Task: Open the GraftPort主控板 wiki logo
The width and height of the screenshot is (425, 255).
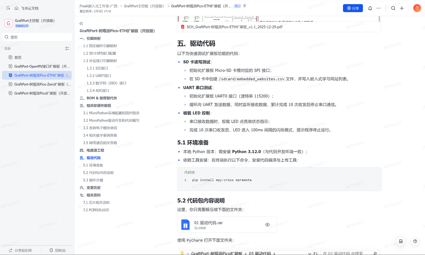Action: 8,23
